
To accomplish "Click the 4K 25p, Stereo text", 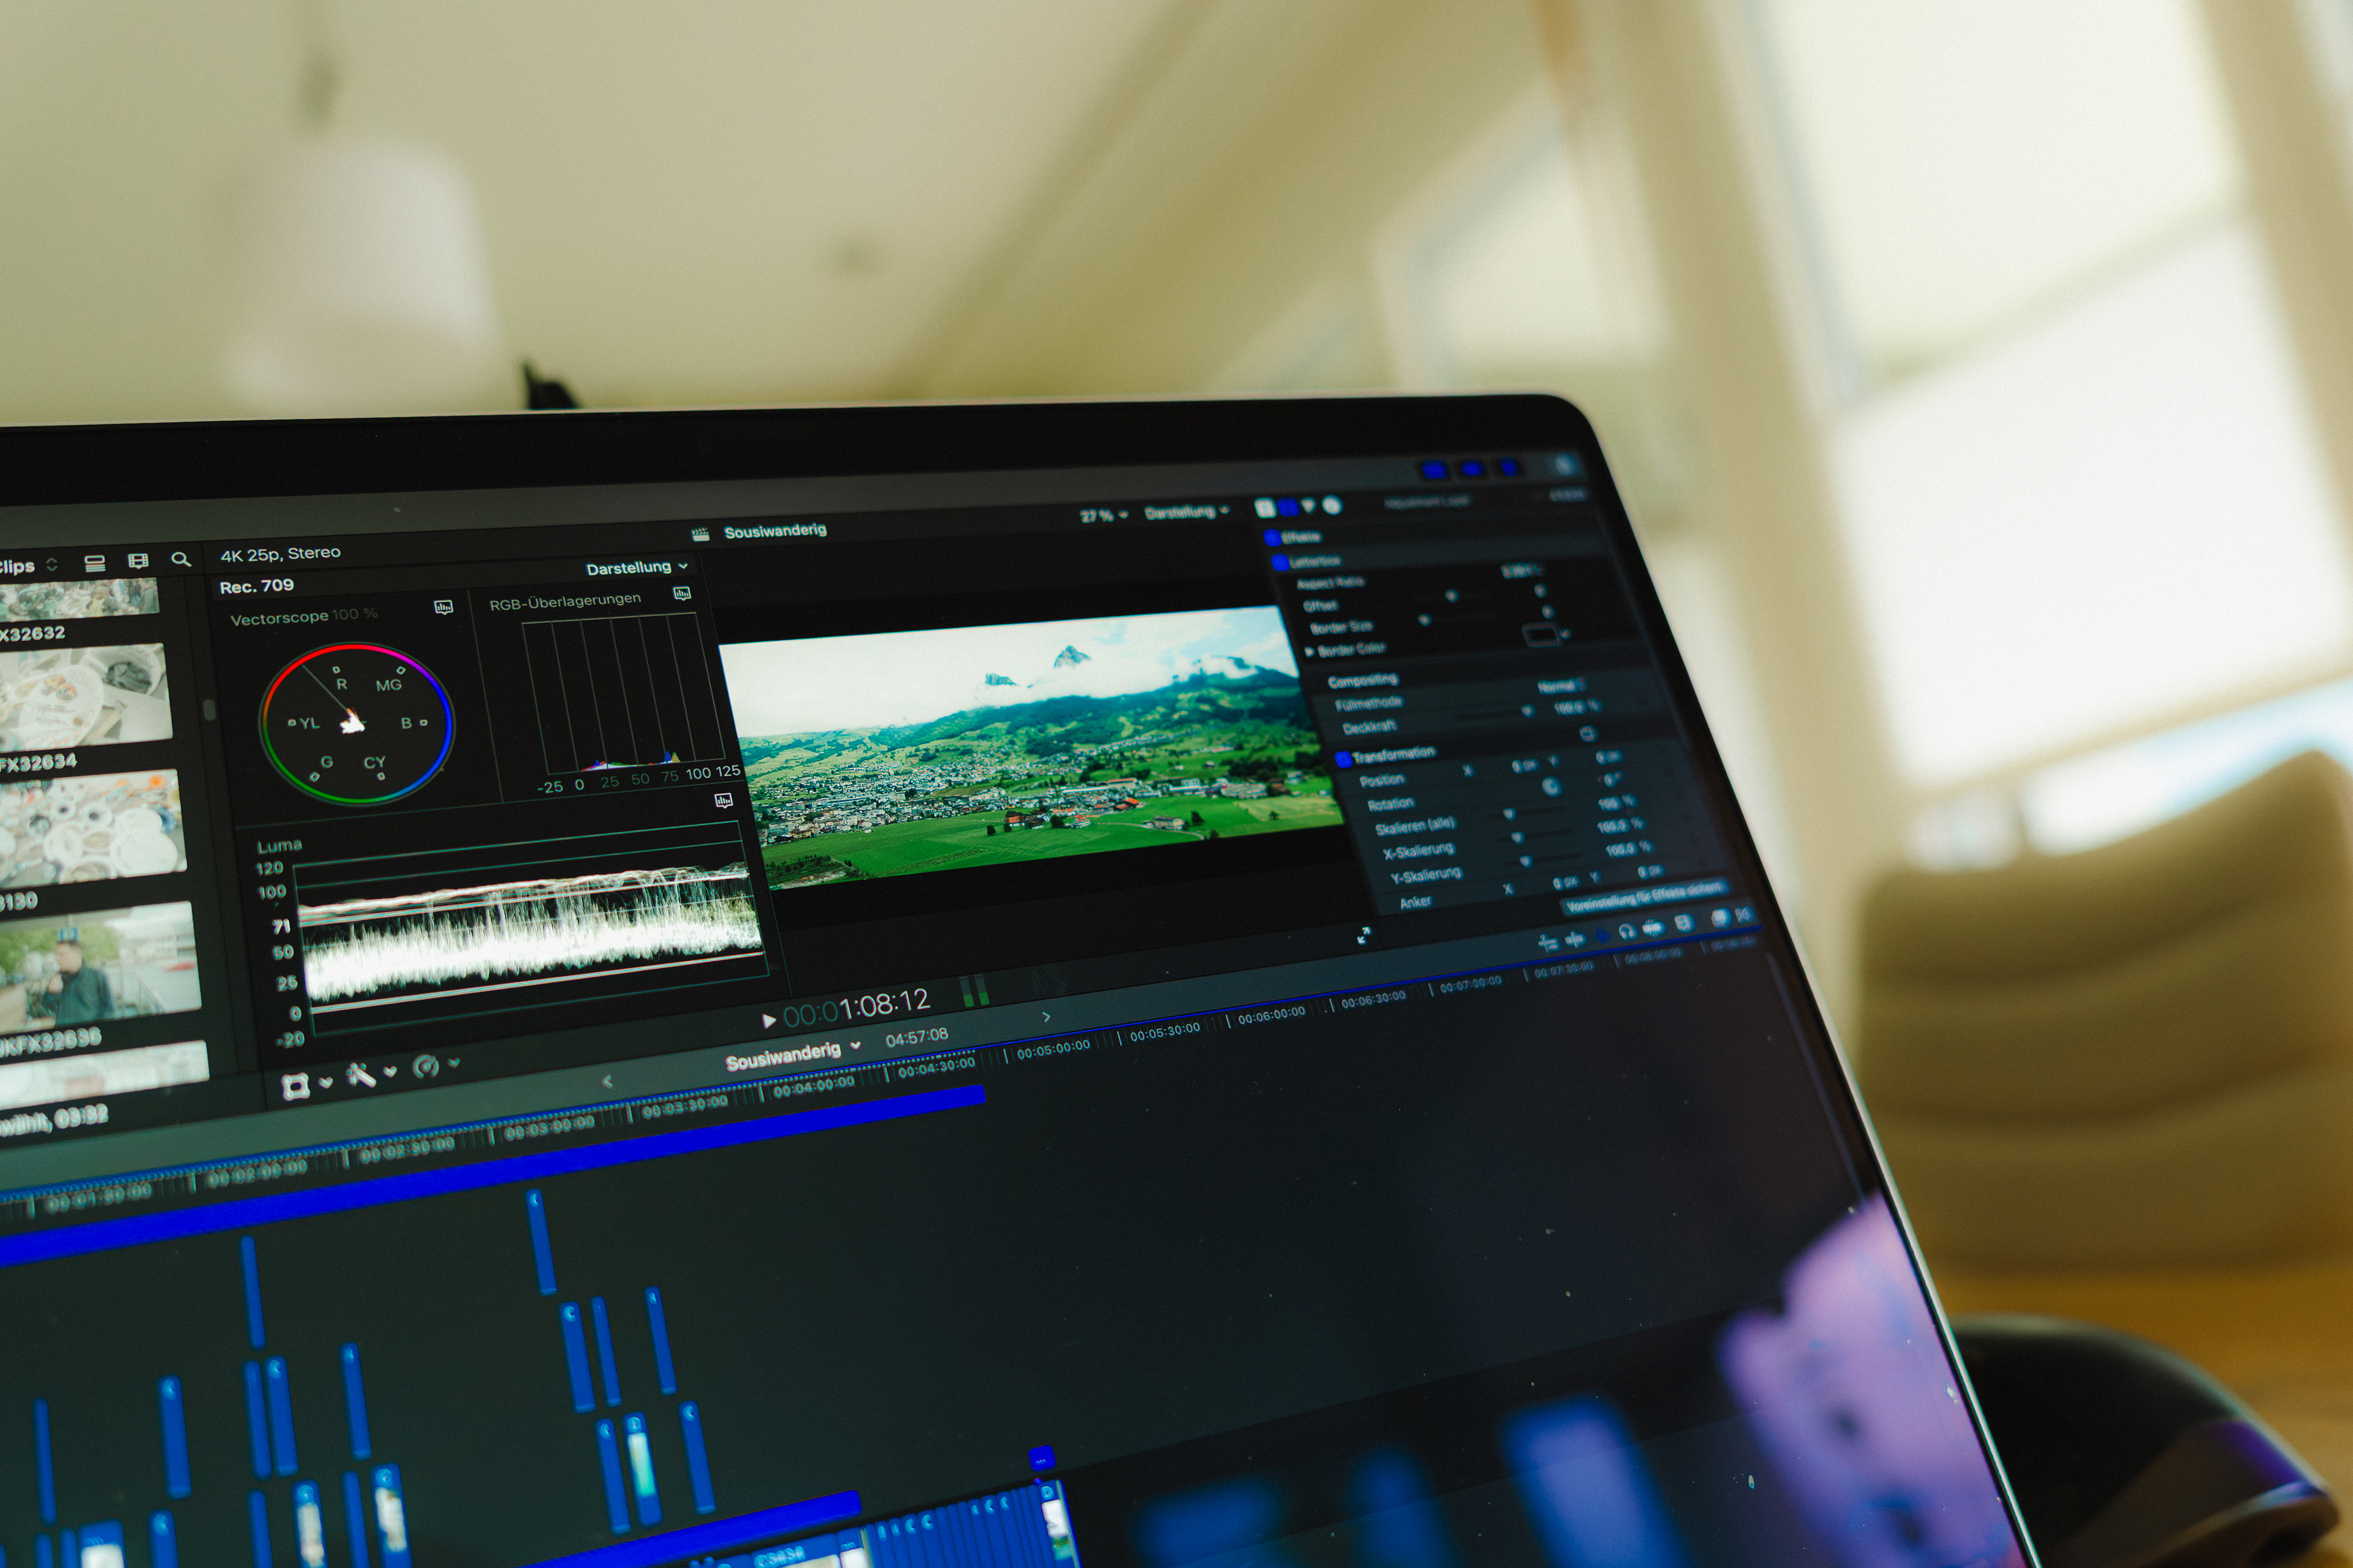I will point(280,554).
